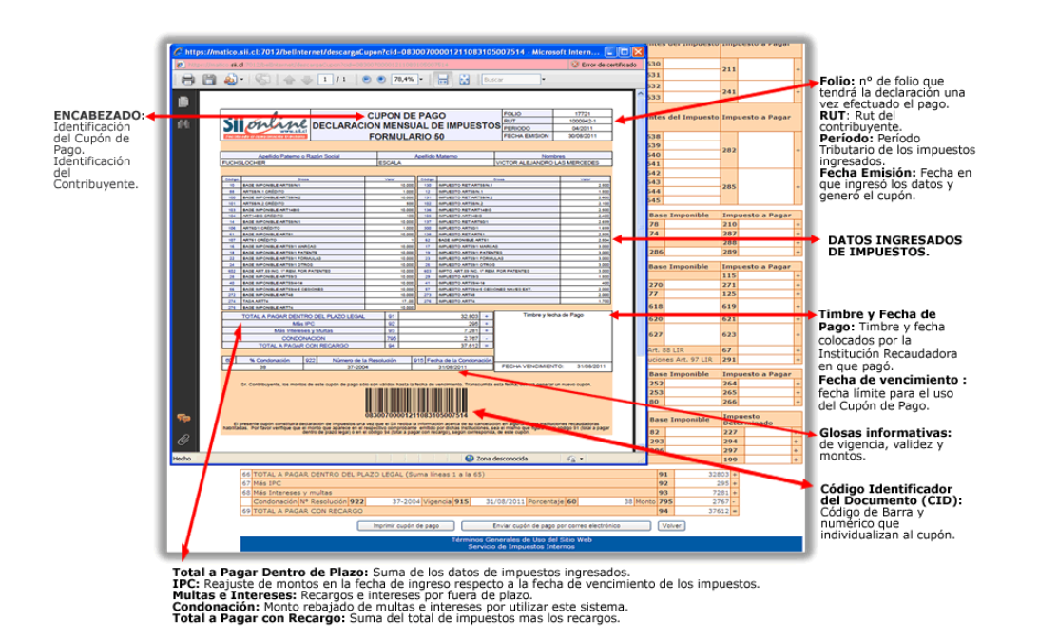Click the zoom out (minus) button
Image resolution: width=1058 pixels, height=639 pixels.
coord(366,80)
